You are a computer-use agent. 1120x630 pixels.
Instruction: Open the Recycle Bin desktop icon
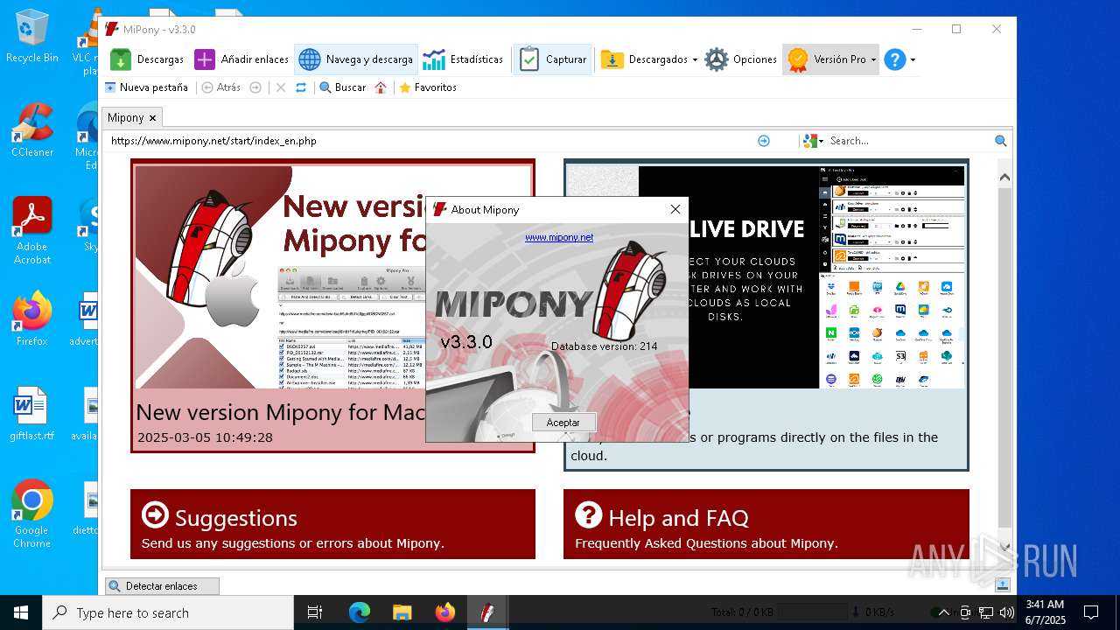32,37
